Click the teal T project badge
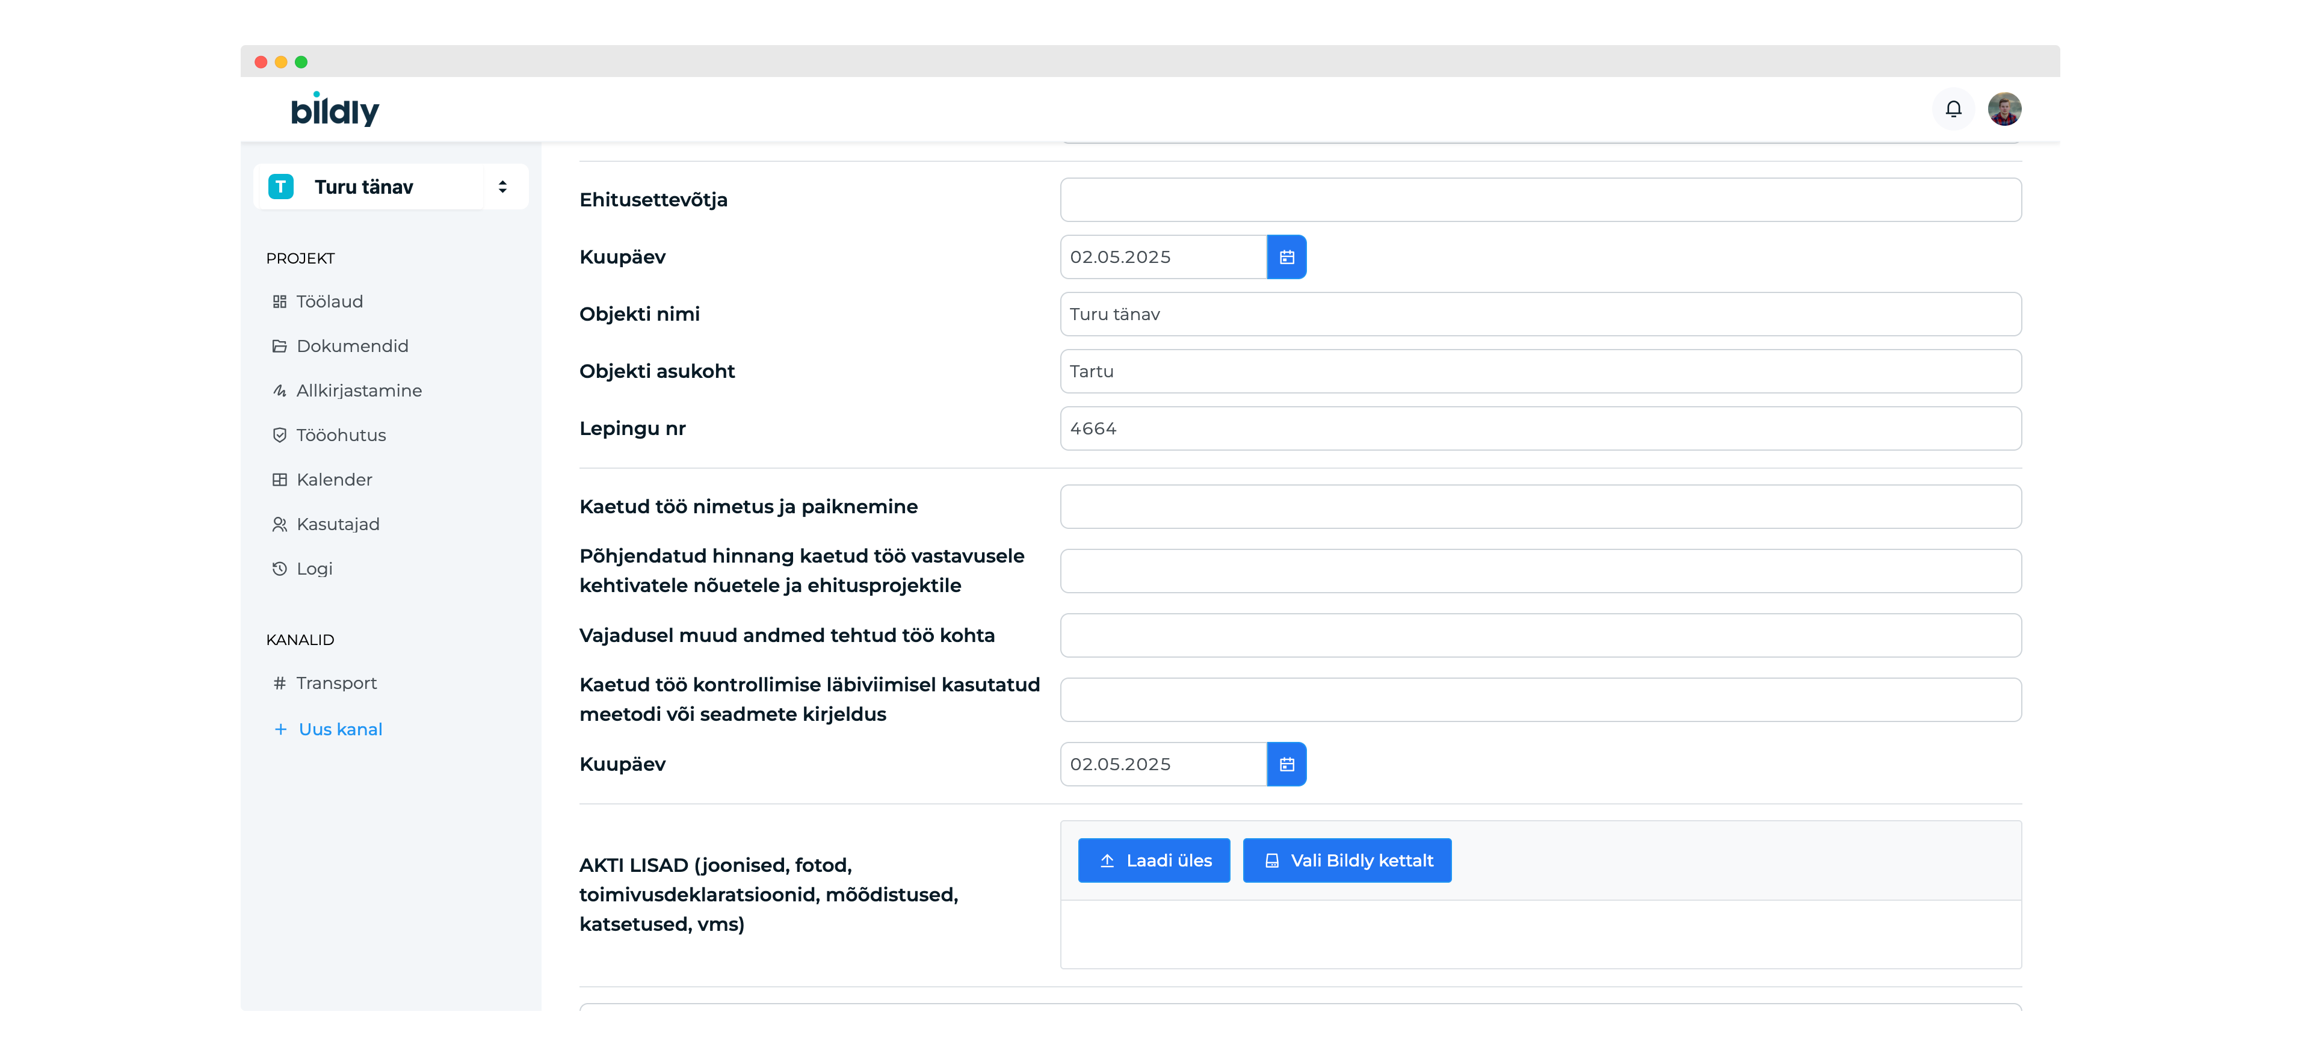The height and width of the screenshot is (1056, 2301). (282, 187)
